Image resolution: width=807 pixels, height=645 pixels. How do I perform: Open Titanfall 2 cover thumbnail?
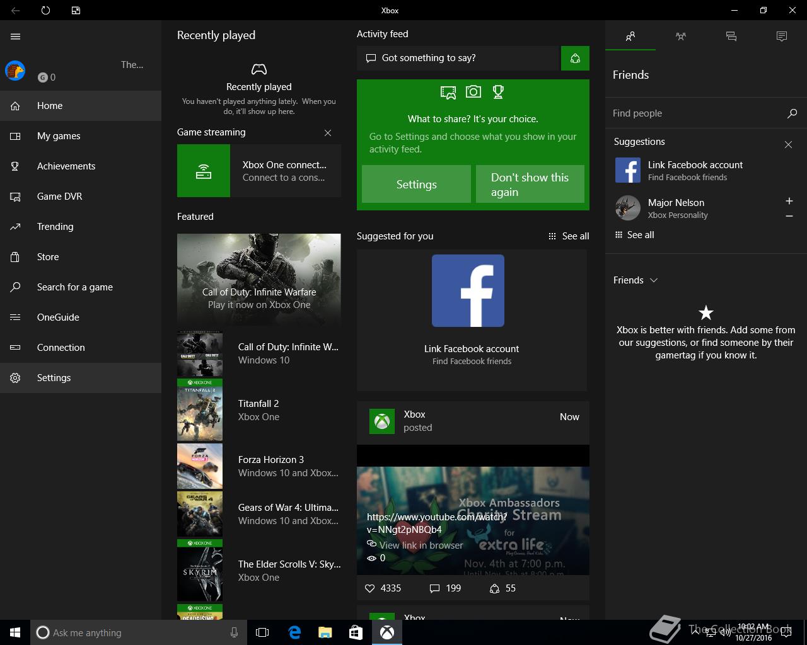click(200, 410)
